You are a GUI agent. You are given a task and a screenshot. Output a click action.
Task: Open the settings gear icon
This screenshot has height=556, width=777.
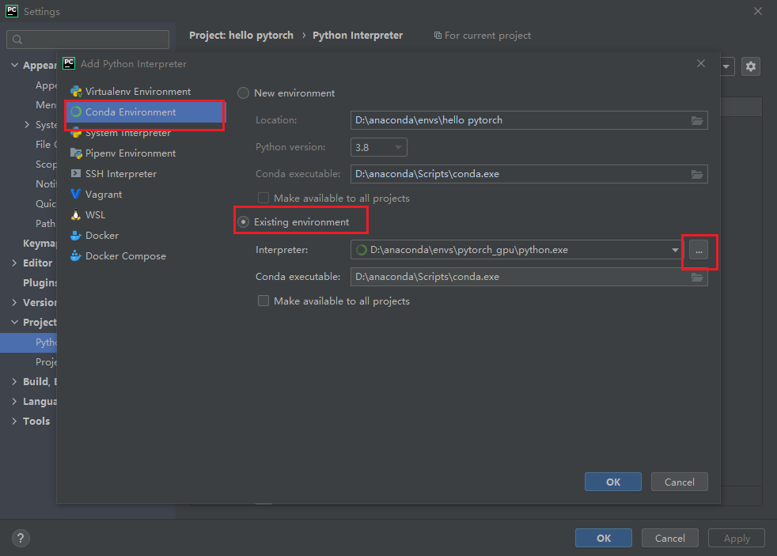pos(750,66)
